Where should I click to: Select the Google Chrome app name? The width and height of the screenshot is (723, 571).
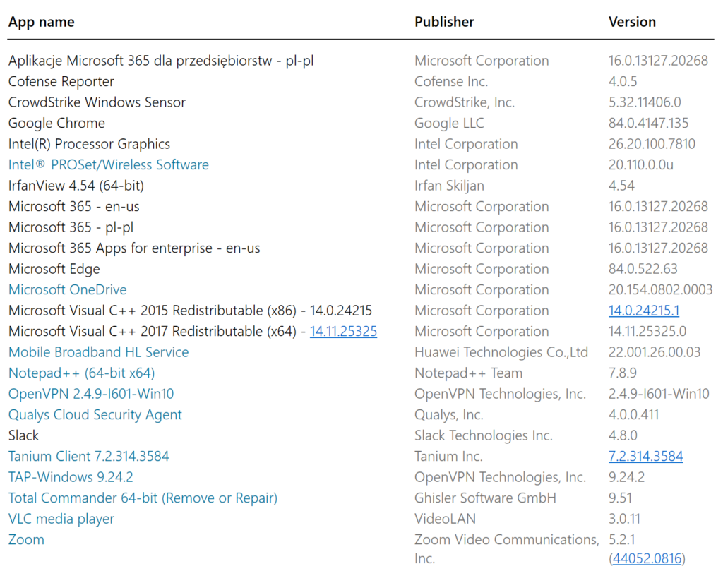[x=56, y=123]
